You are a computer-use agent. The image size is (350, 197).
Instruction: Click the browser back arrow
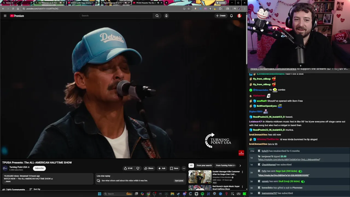tap(3, 8)
